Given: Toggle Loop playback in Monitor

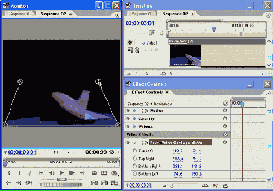Looking at the screenshot, I should [94, 173].
